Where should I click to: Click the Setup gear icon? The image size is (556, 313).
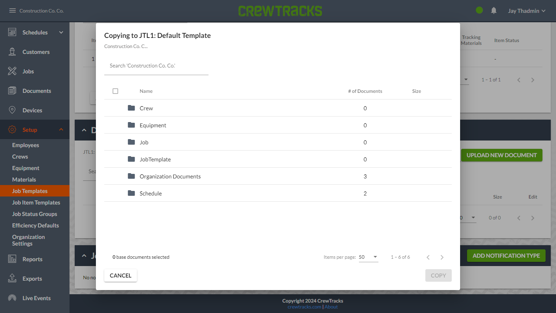coord(12,130)
